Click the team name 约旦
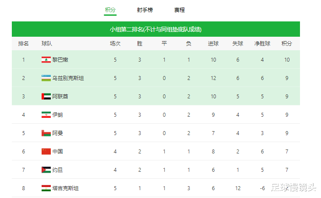321x198 pixels. [x=57, y=170]
